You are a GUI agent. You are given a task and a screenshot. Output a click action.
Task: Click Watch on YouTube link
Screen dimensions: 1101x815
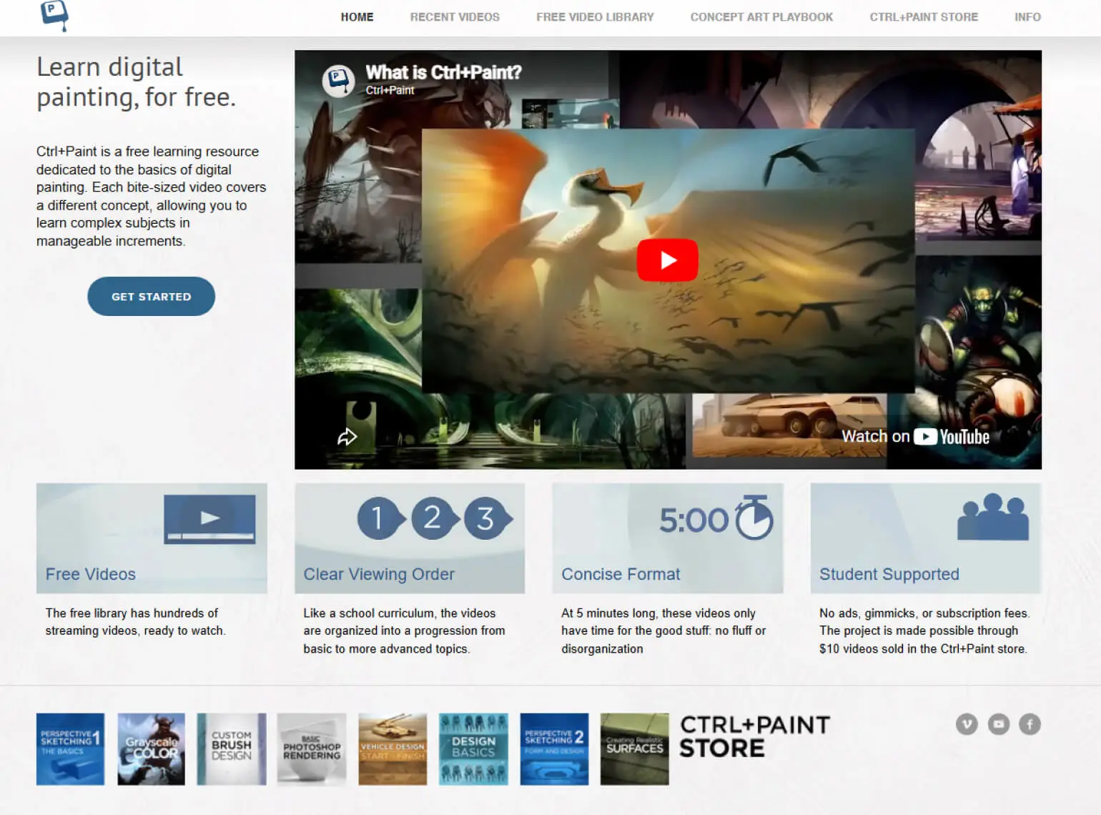point(915,436)
